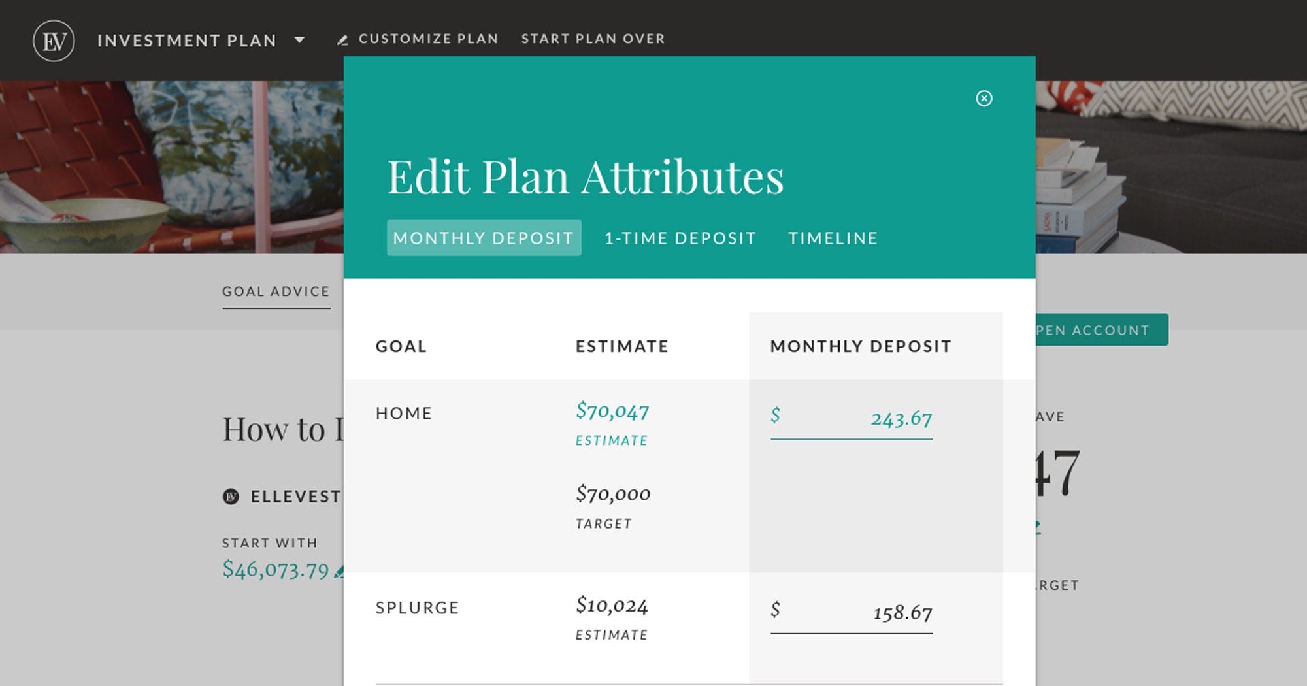Focus Home monthly deposit field 243.67
1307x686 pixels.
[x=869, y=418]
